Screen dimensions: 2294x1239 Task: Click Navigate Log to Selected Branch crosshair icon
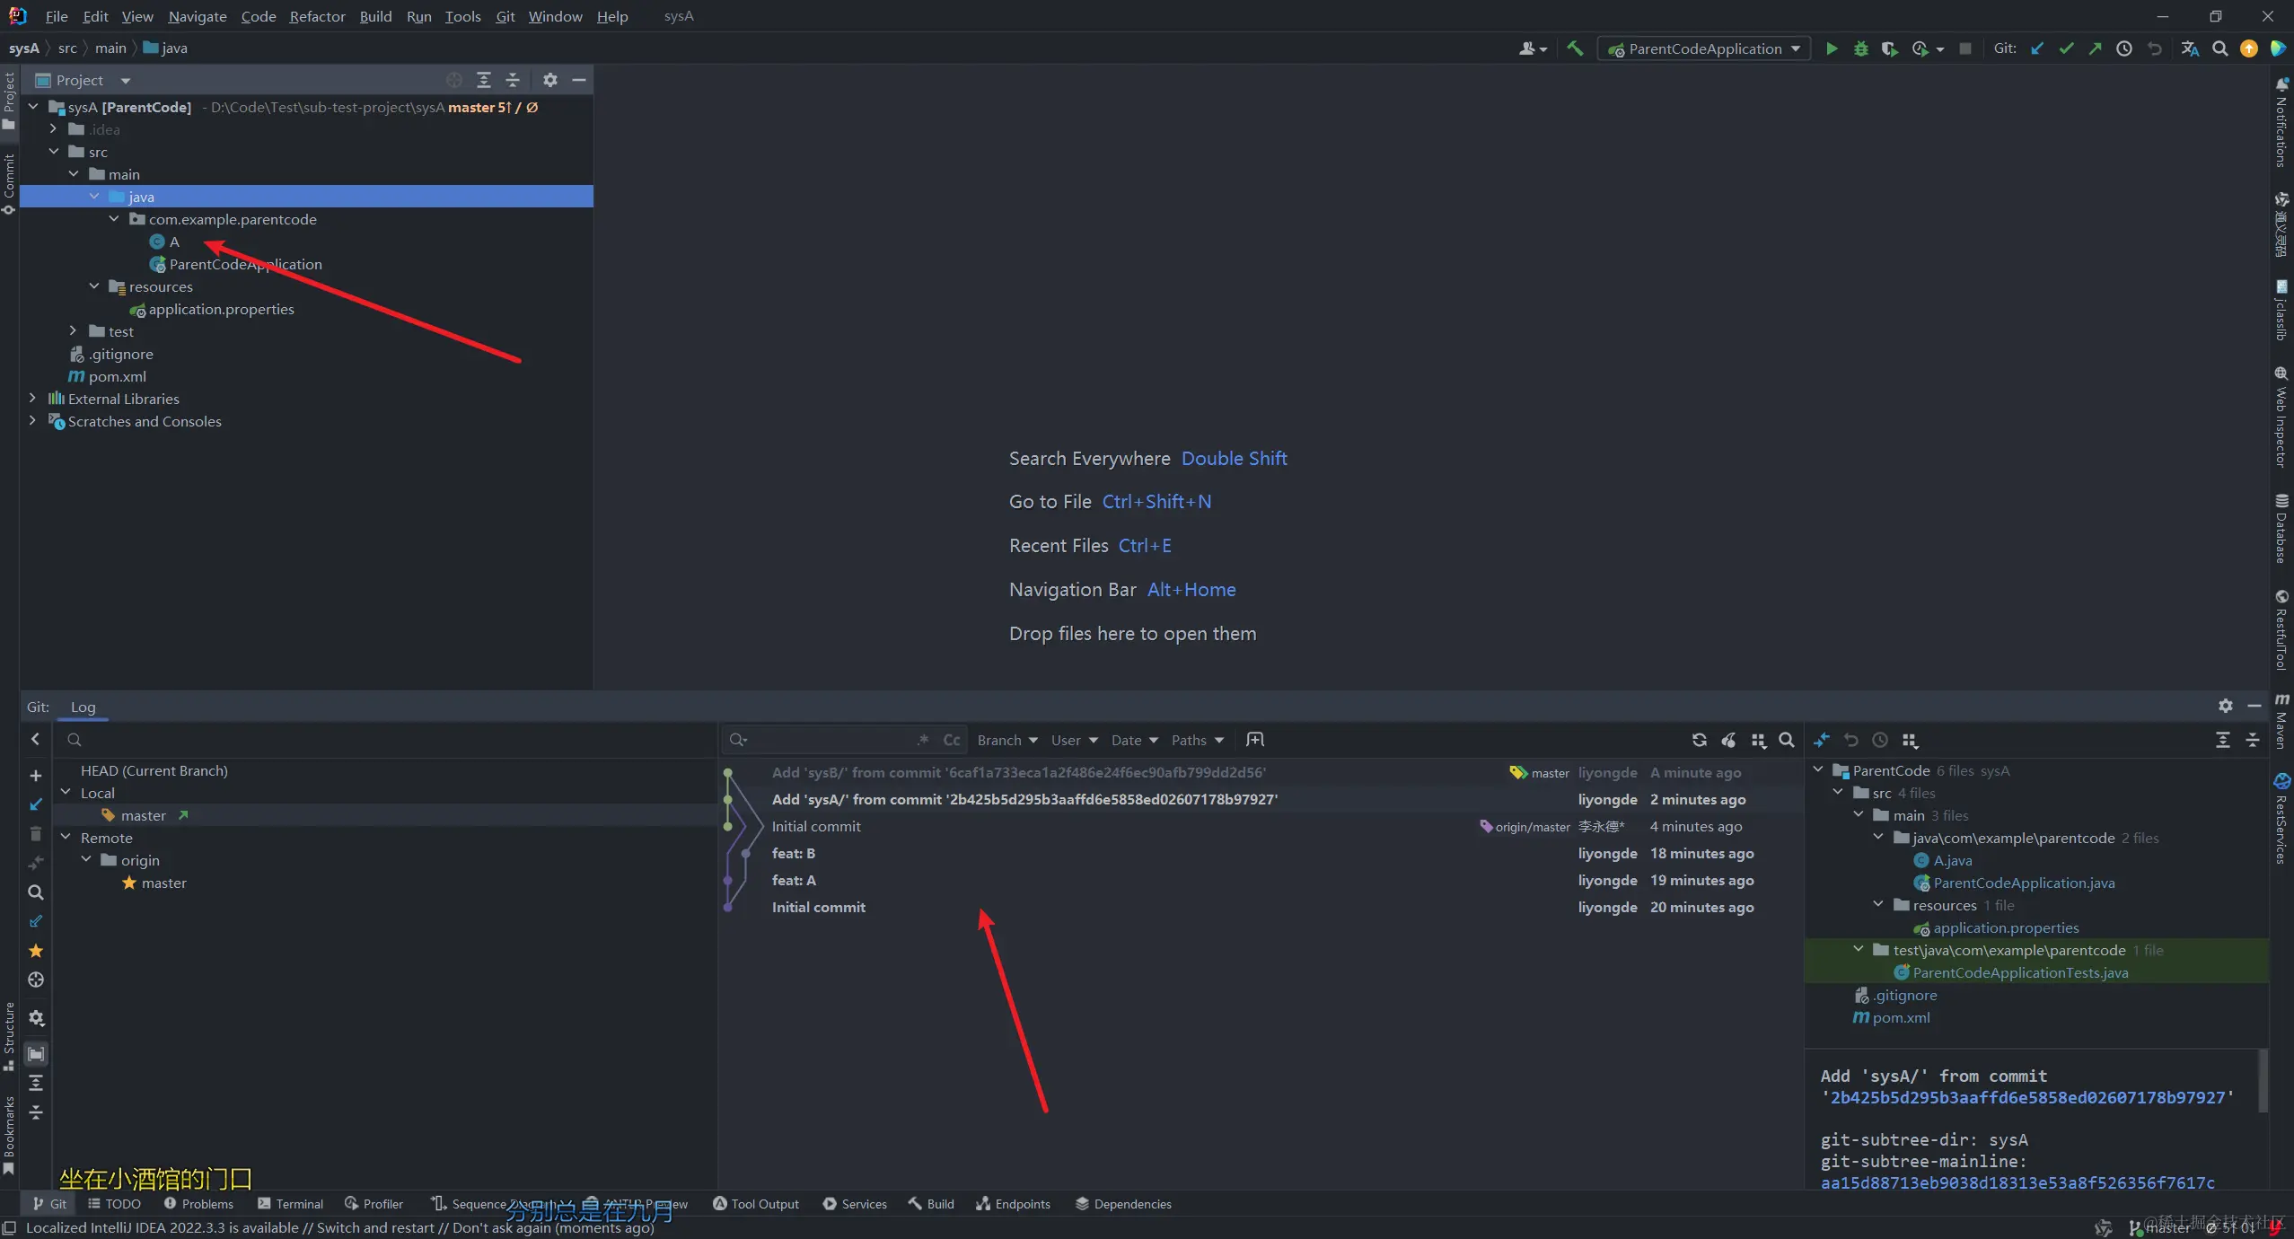point(36,980)
